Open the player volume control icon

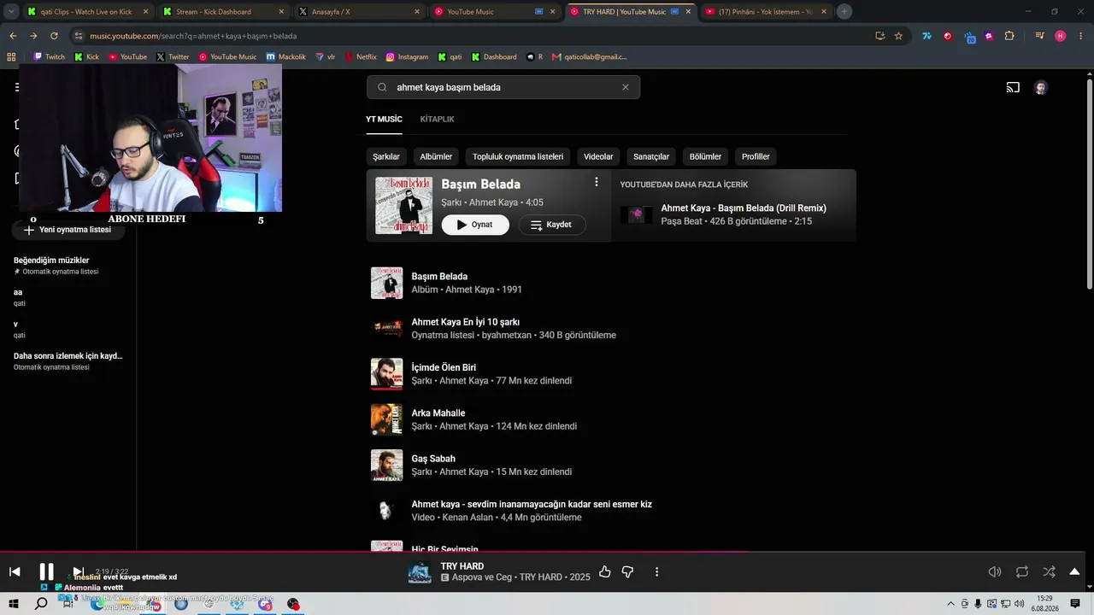tap(995, 571)
